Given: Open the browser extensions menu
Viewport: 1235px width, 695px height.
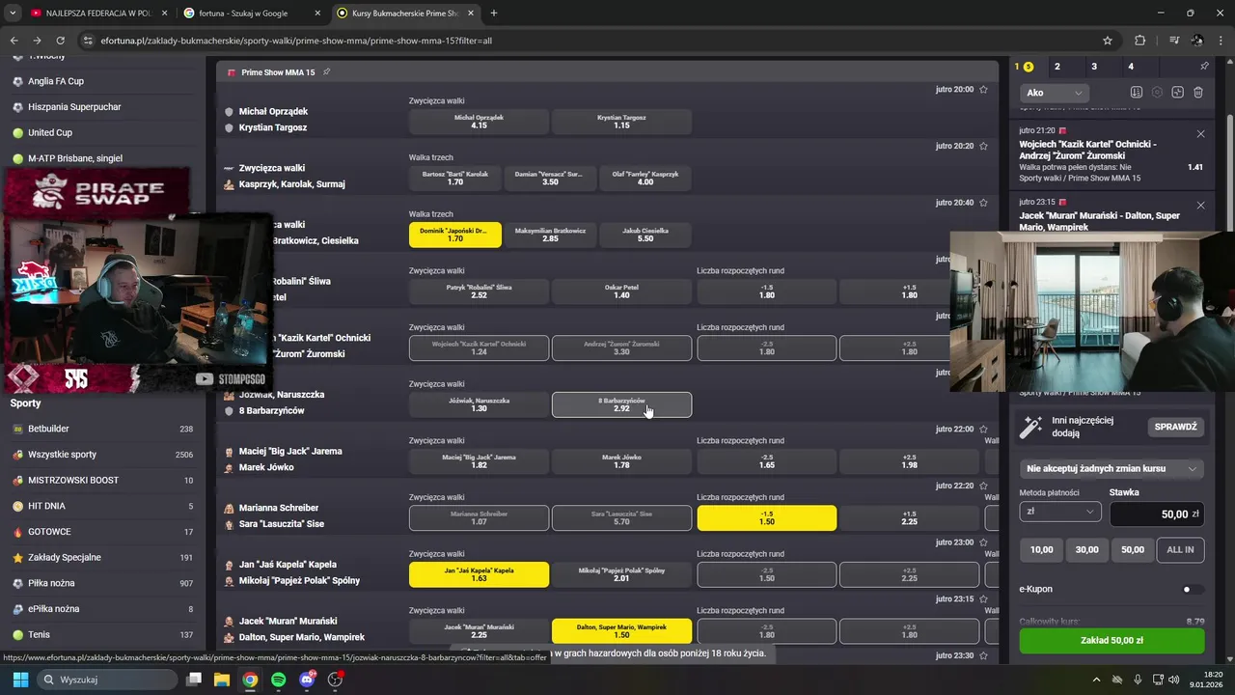Looking at the screenshot, I should (1140, 41).
